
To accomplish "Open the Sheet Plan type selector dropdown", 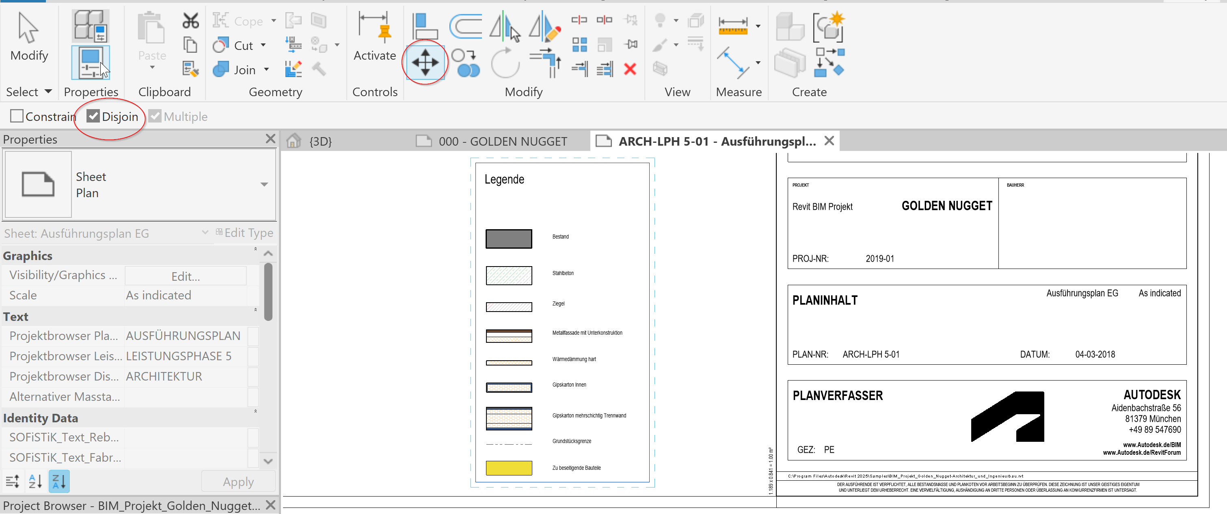I will point(264,185).
